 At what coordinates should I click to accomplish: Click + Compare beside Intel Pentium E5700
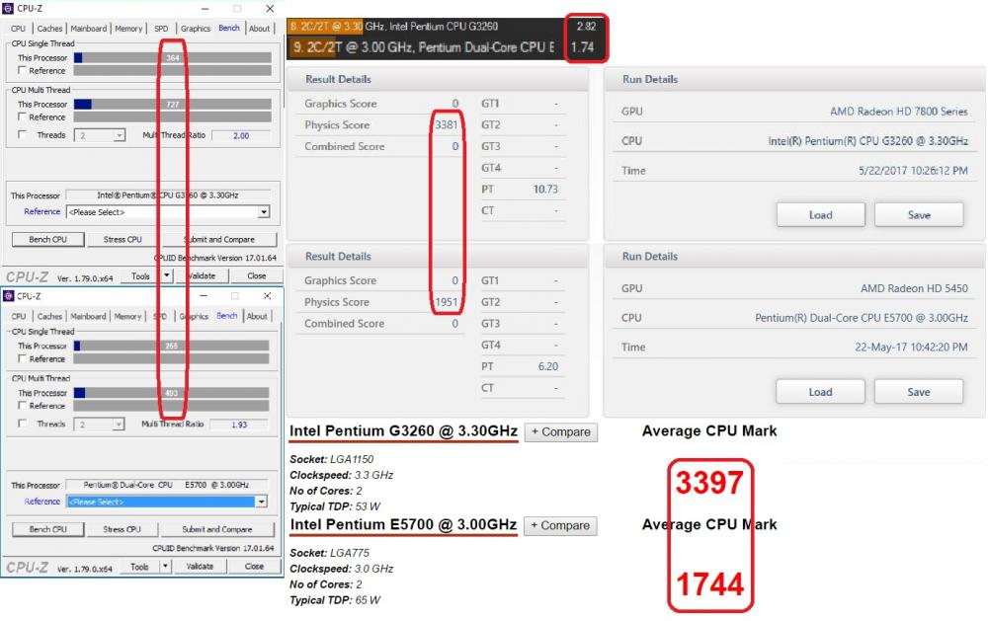560,525
